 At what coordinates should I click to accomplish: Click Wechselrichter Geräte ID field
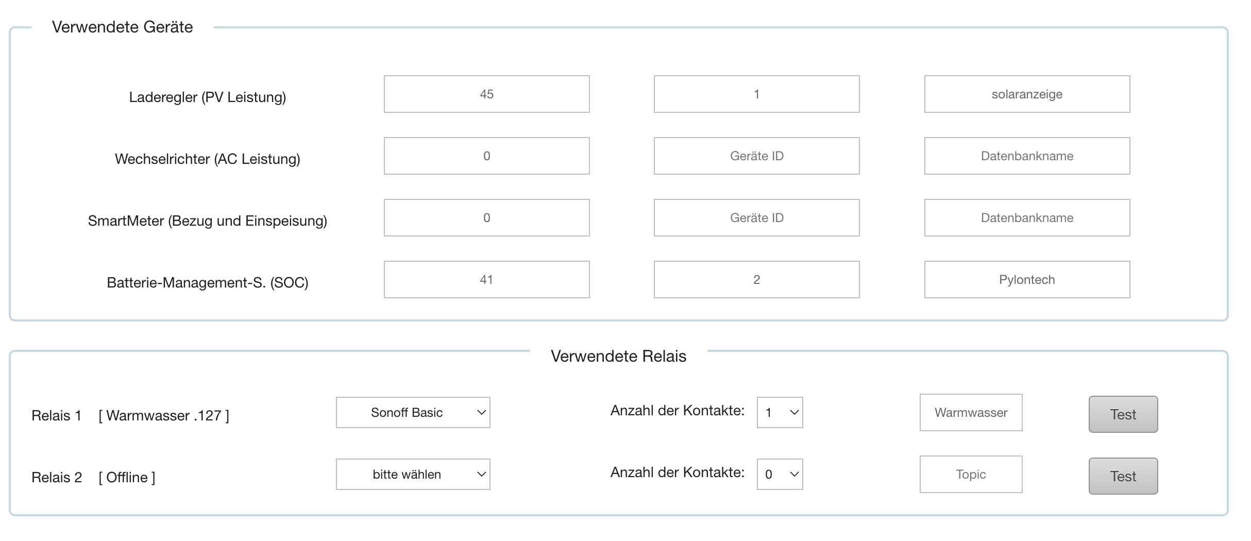[x=756, y=156]
